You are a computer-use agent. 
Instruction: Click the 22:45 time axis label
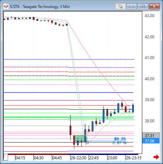[x=94, y=158]
